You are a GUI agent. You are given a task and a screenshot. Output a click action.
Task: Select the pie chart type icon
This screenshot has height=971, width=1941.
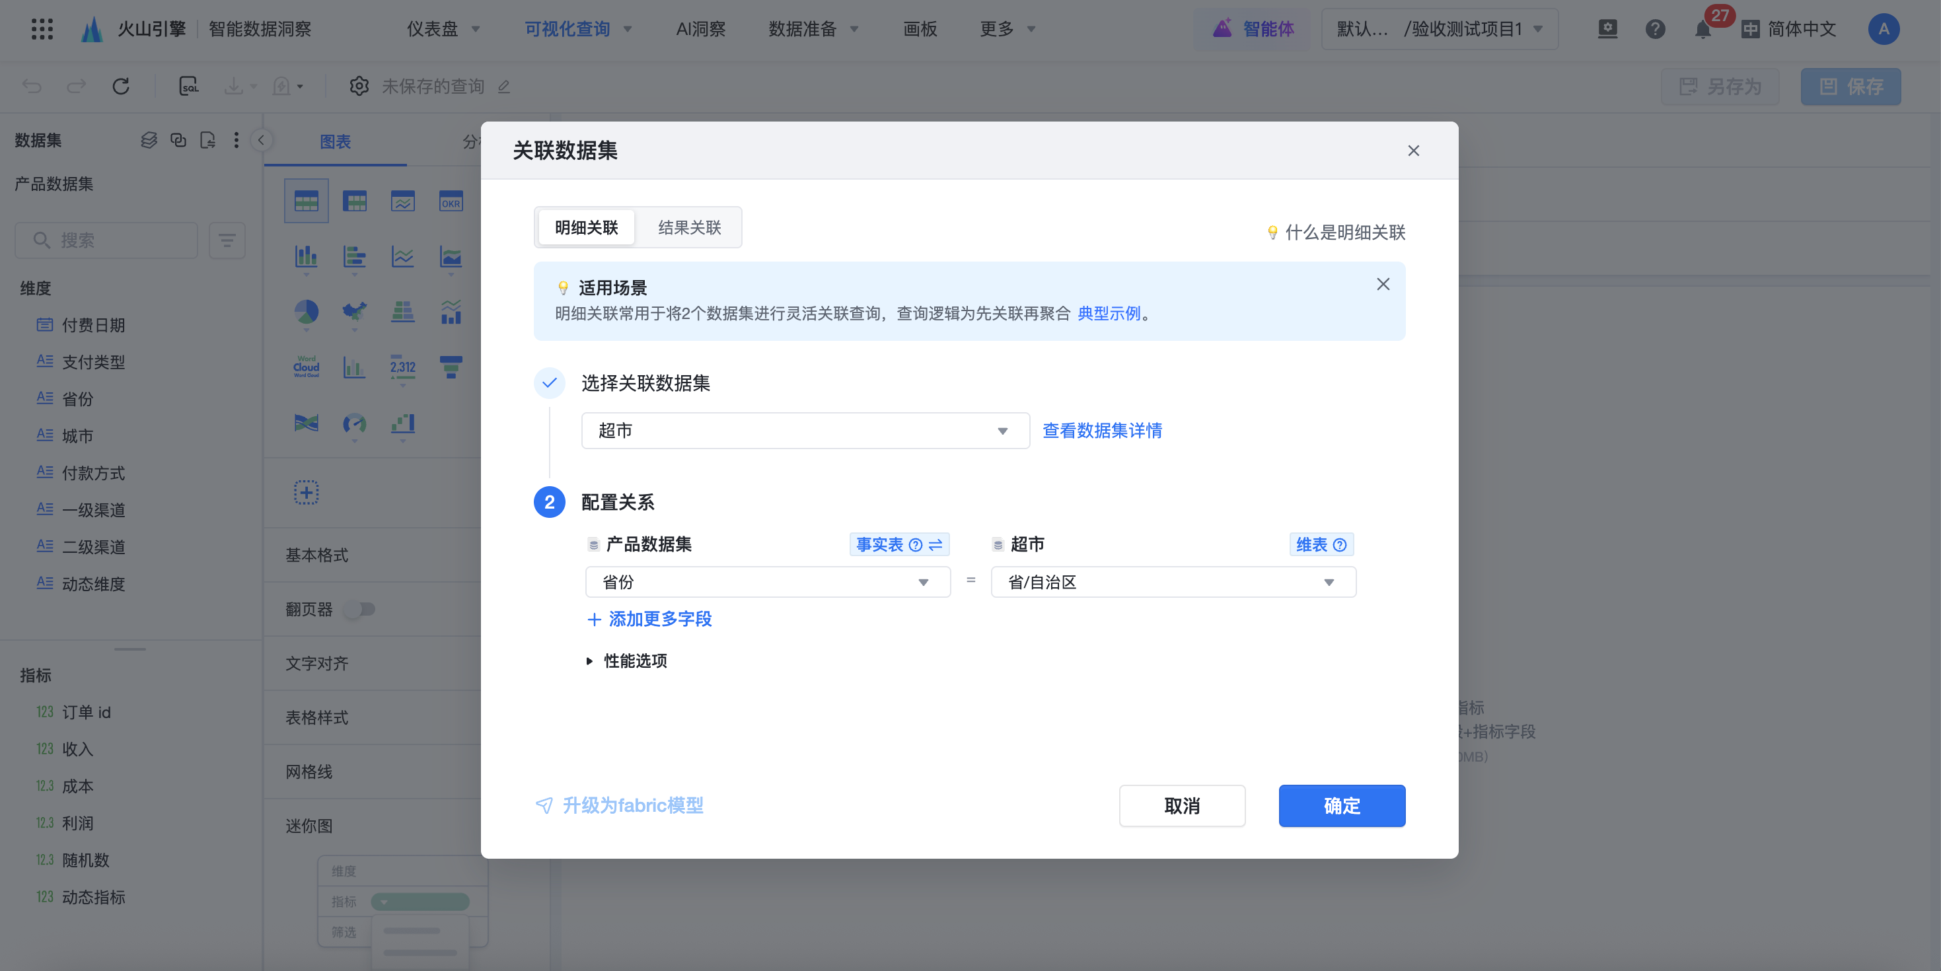coord(306,311)
